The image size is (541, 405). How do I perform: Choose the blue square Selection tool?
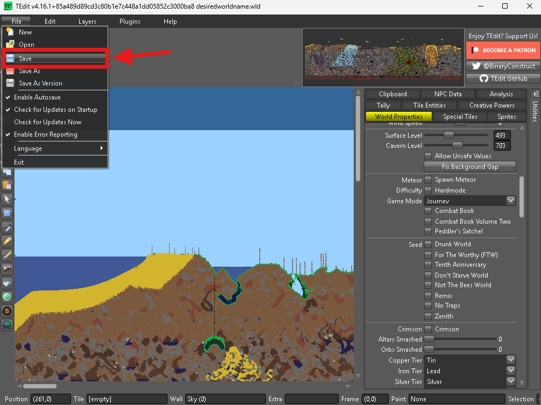tap(8, 212)
